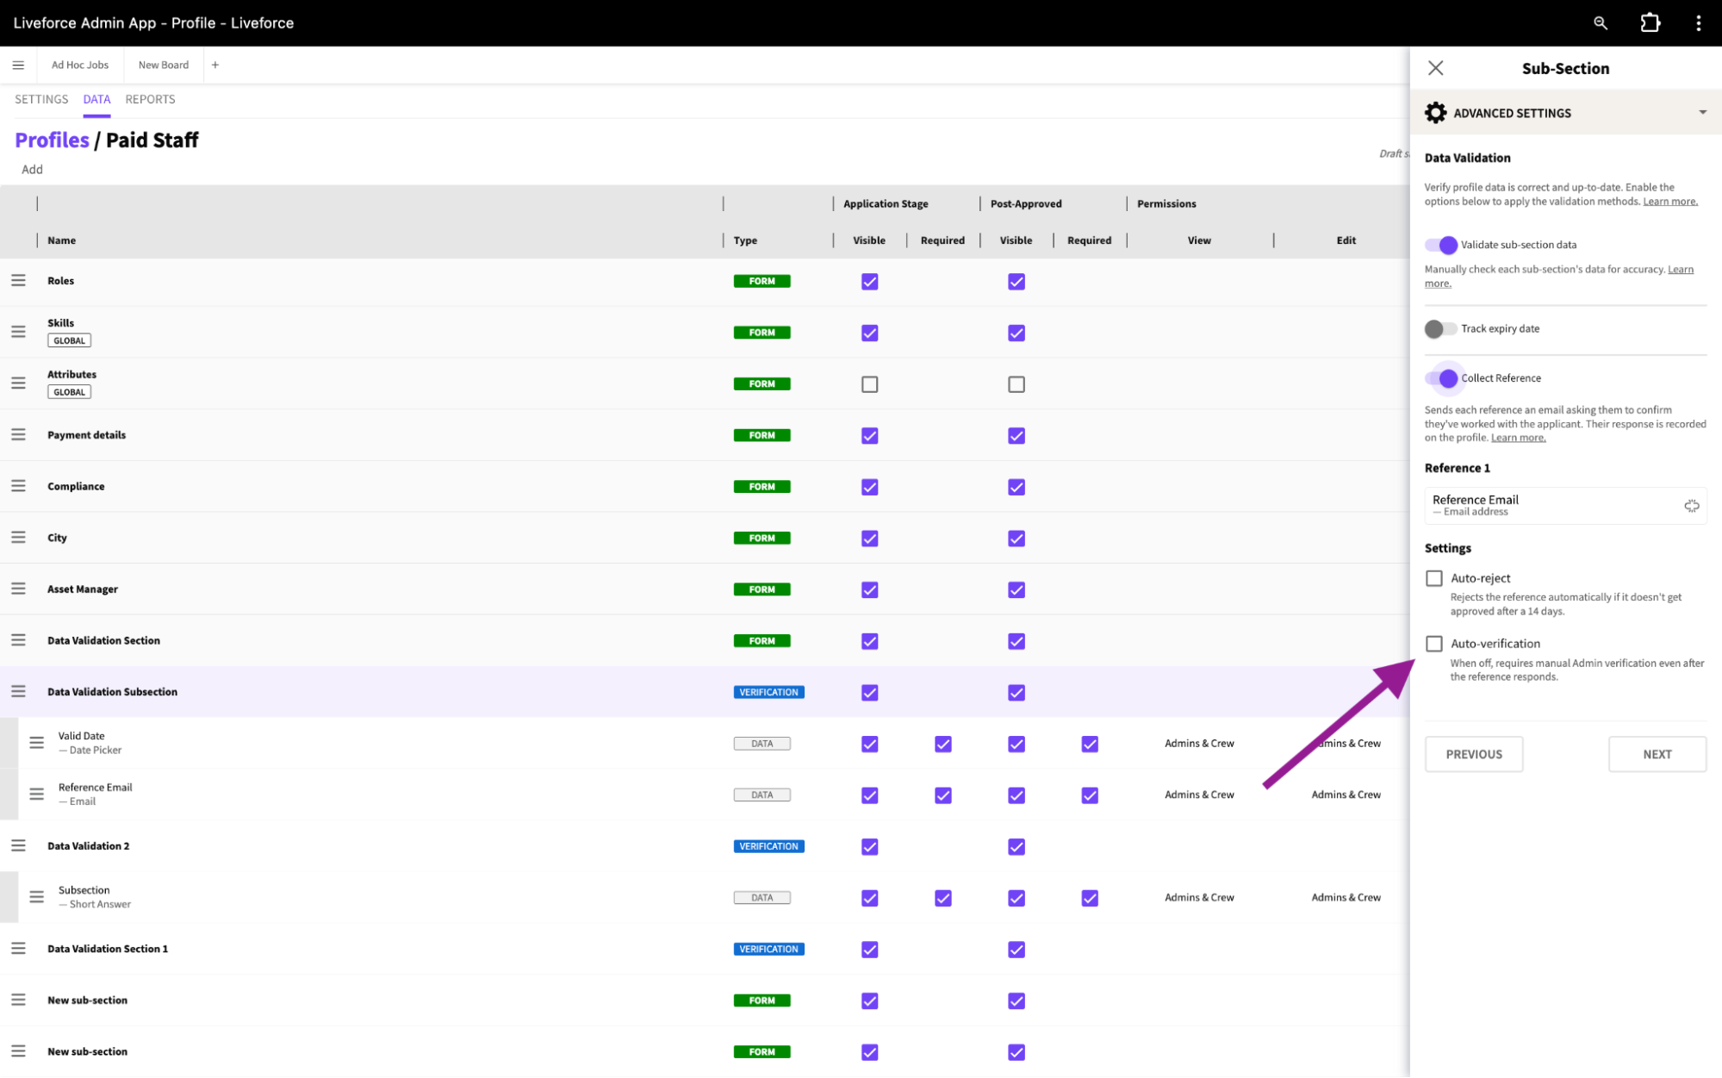
Task: Grab the drag handle for Valid Date row
Action: (36, 743)
